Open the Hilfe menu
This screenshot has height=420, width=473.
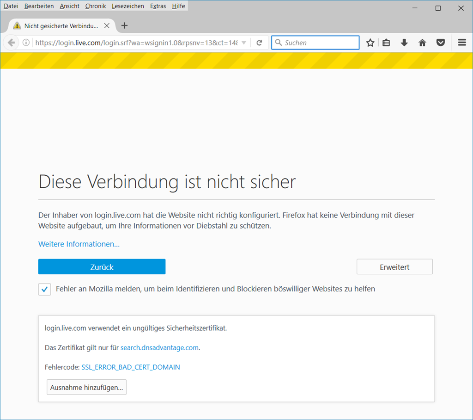pos(178,6)
